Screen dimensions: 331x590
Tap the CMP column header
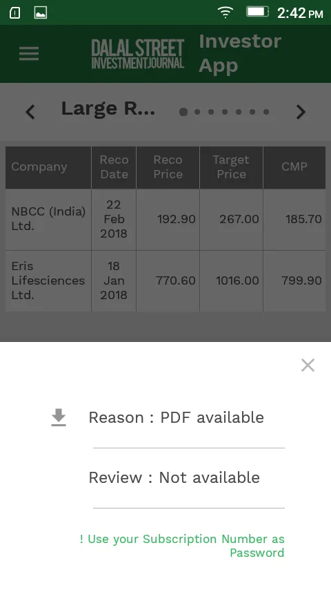pyautogui.click(x=294, y=167)
